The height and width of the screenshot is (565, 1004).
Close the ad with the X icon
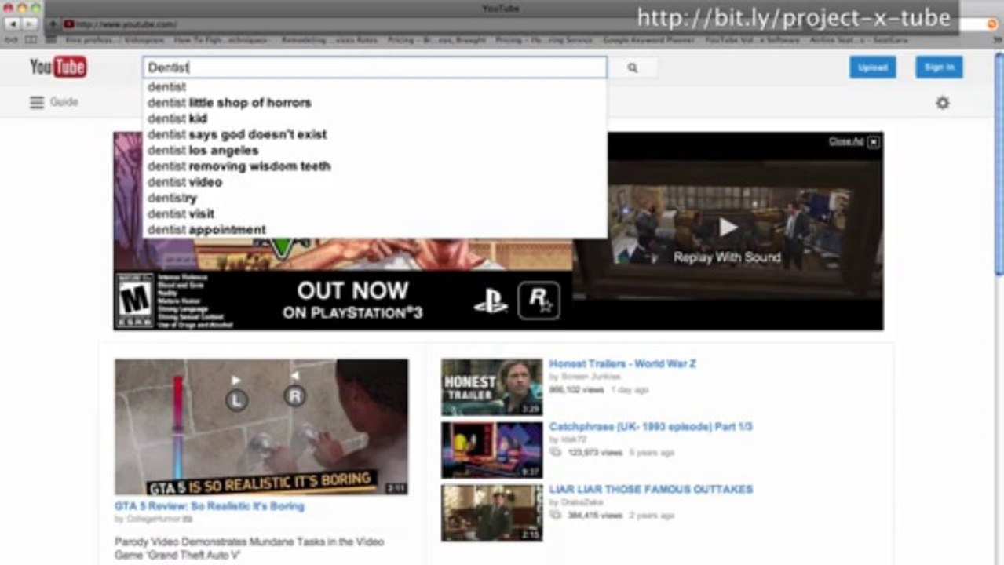[x=874, y=142]
